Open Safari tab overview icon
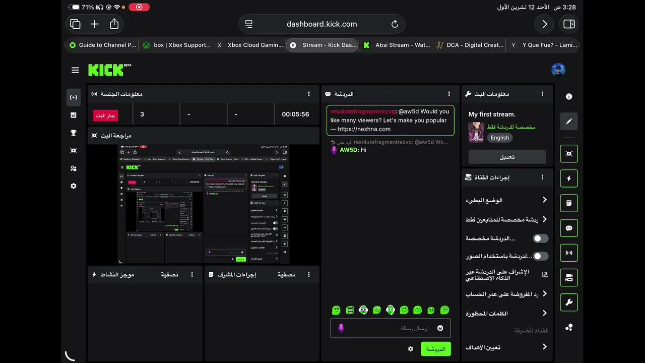This screenshot has height=363, width=645. [x=76, y=24]
